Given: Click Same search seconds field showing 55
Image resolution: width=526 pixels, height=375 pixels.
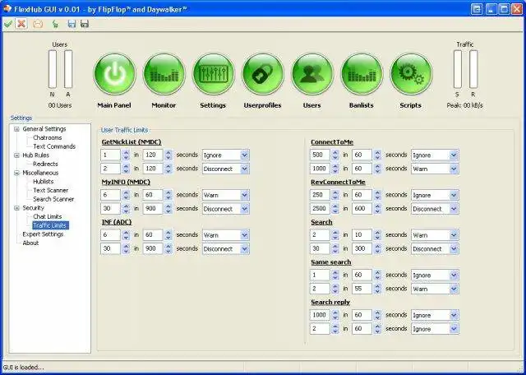Looking at the screenshot, I should pyautogui.click(x=362, y=289).
